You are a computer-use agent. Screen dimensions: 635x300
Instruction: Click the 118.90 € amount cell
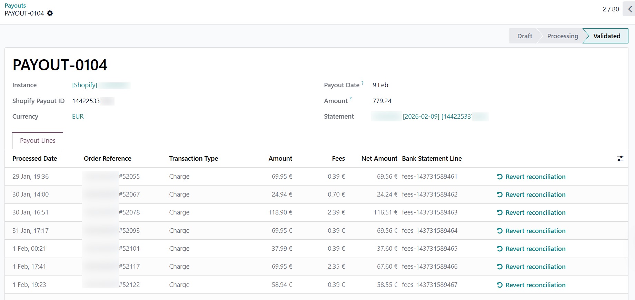coord(280,212)
